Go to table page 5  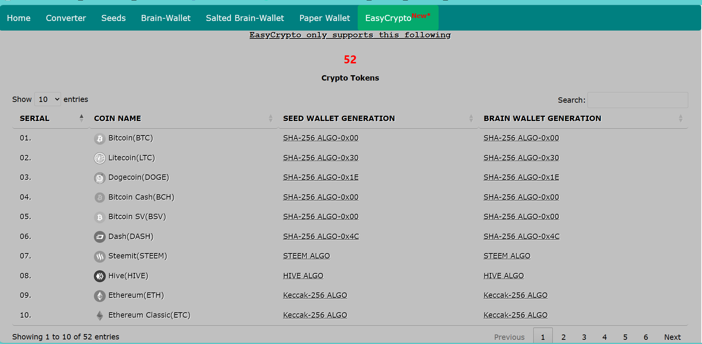(625, 337)
